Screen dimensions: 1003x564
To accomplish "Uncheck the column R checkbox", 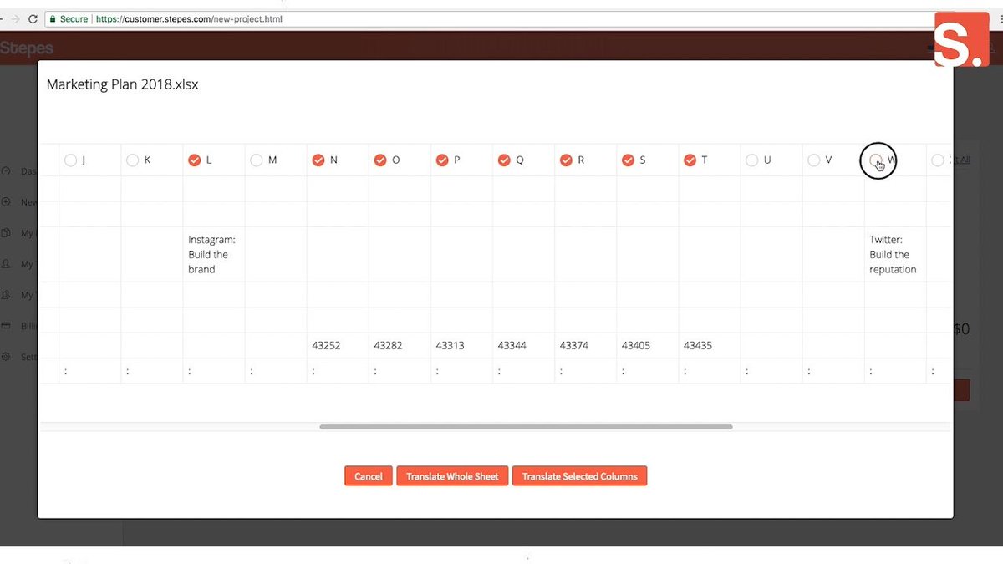I will pos(566,160).
